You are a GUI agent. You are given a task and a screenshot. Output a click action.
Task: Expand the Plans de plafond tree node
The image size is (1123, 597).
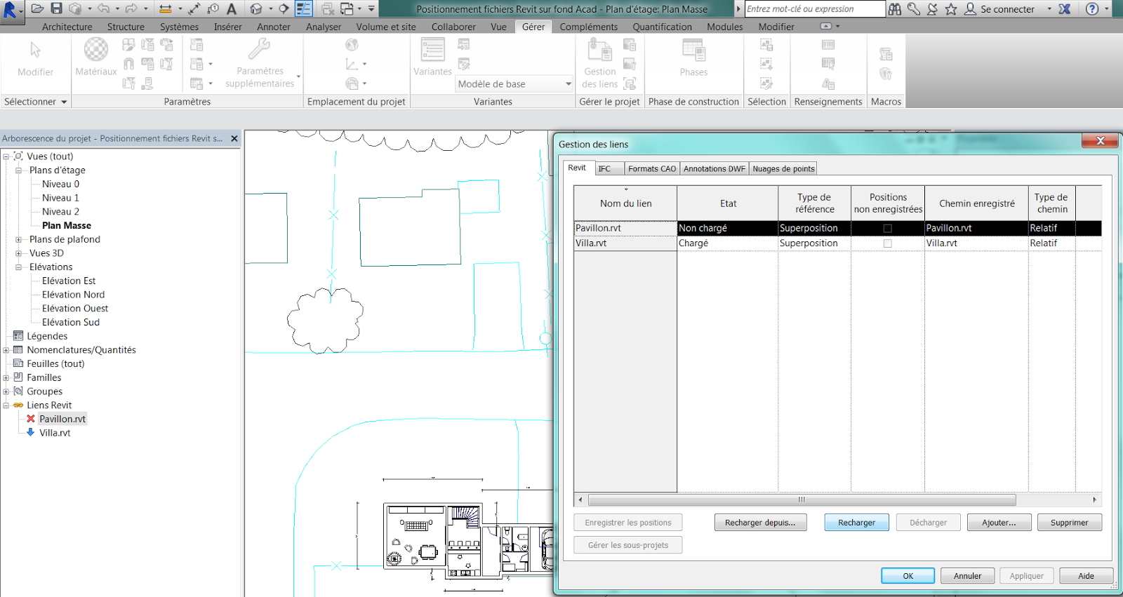[x=19, y=239]
